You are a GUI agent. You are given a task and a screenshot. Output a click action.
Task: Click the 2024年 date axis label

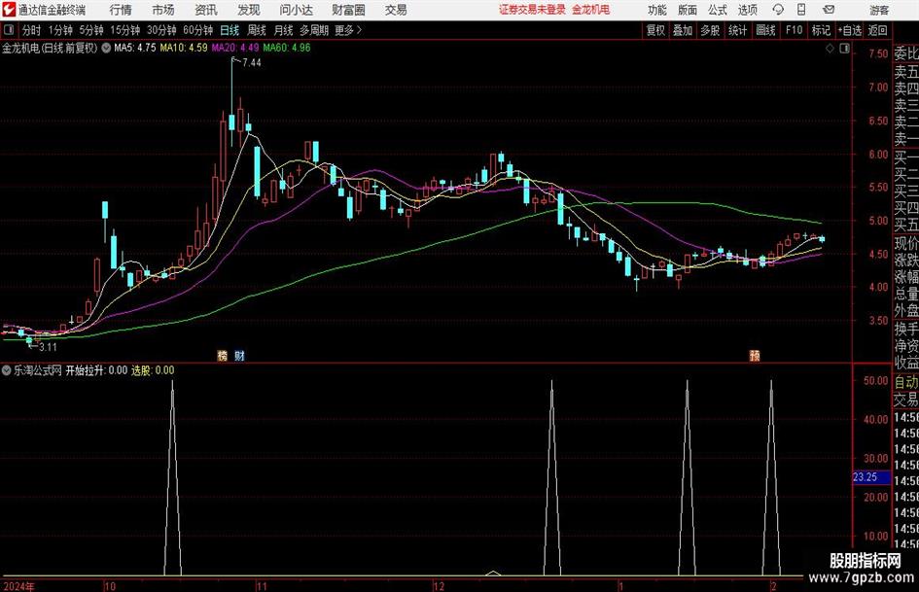(x=18, y=586)
